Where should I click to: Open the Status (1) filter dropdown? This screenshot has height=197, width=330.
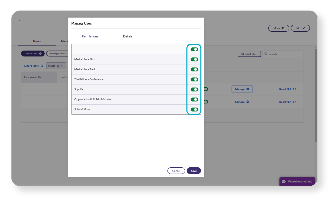point(56,66)
